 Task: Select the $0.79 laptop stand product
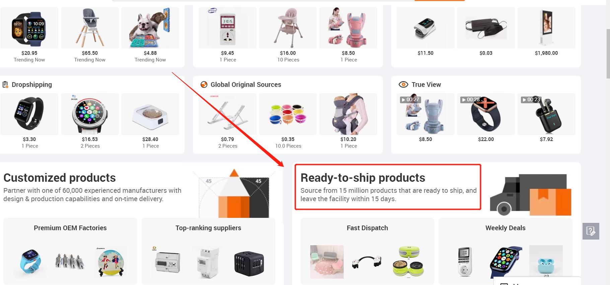click(227, 121)
